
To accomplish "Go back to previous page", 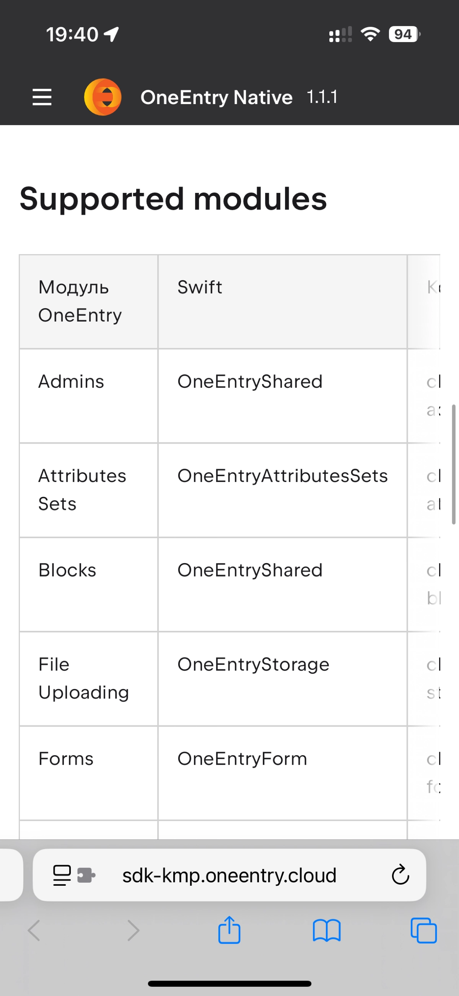I will [34, 931].
